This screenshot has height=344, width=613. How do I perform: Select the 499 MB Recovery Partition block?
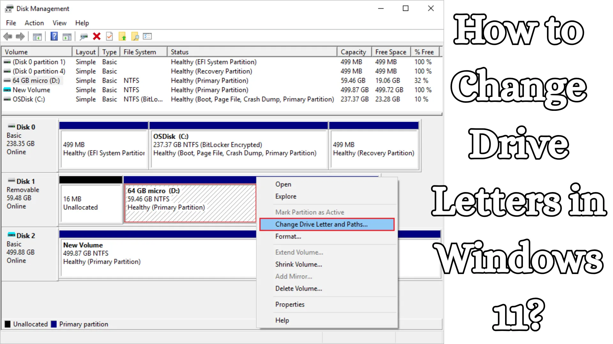coord(374,148)
